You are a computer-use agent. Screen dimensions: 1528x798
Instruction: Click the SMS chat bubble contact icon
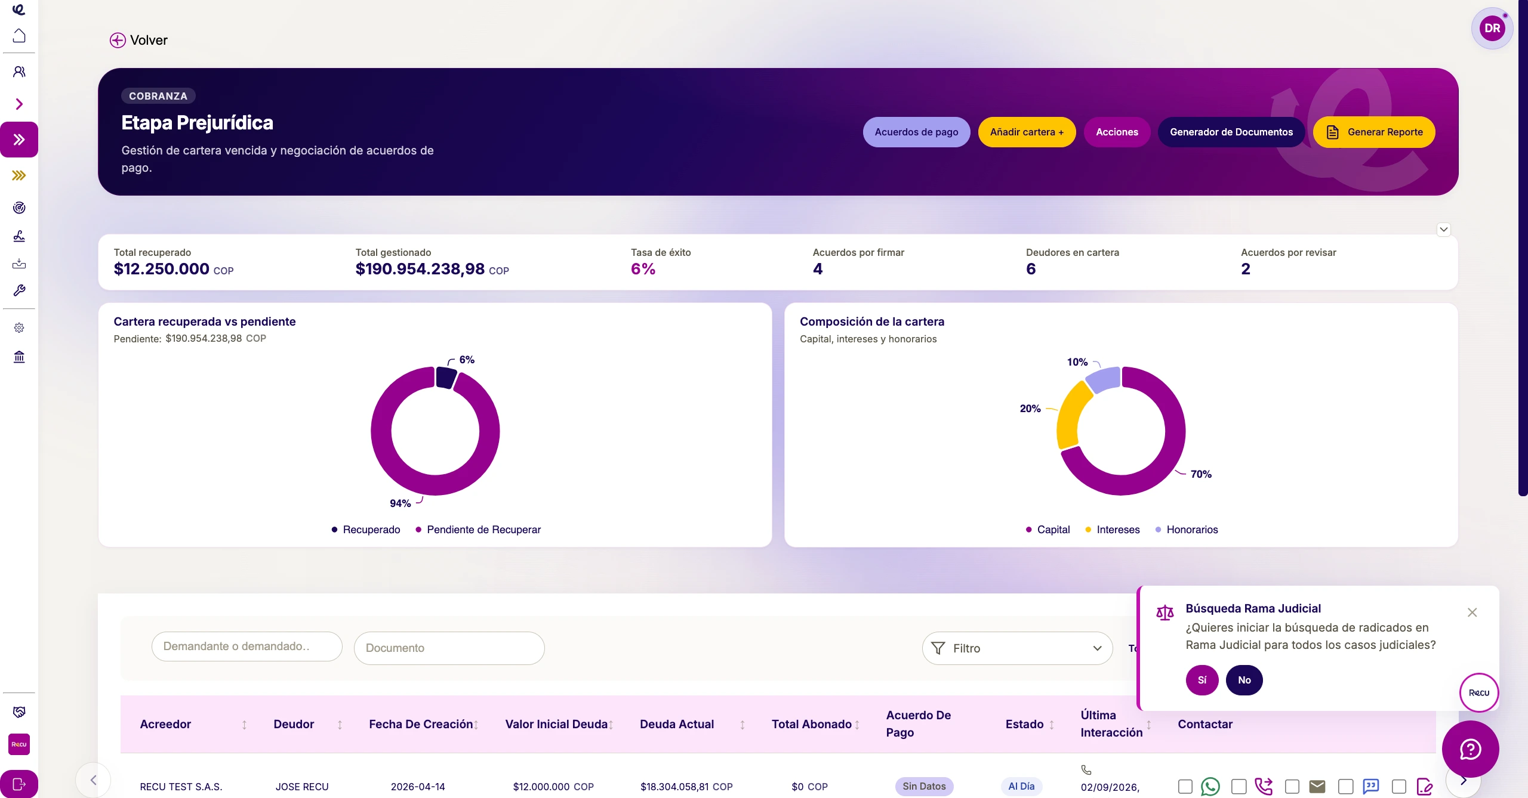tap(1371, 787)
